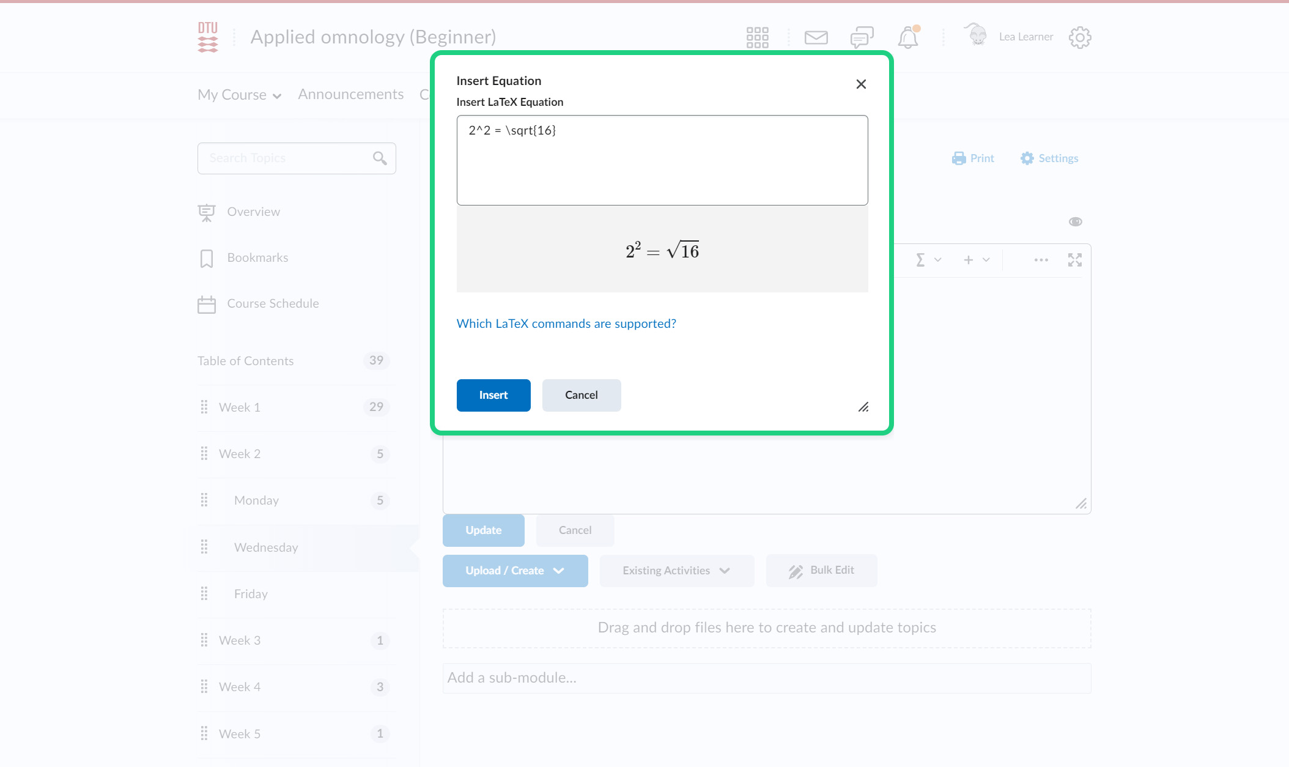
Task: Click the Sigma equation toolbar icon
Action: click(920, 260)
